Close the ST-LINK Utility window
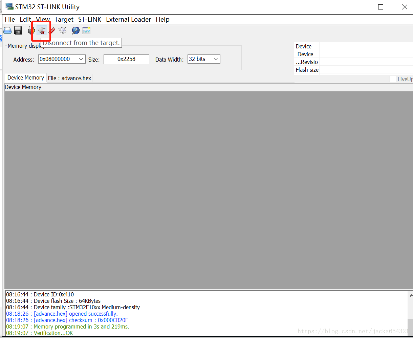 tap(405, 7)
